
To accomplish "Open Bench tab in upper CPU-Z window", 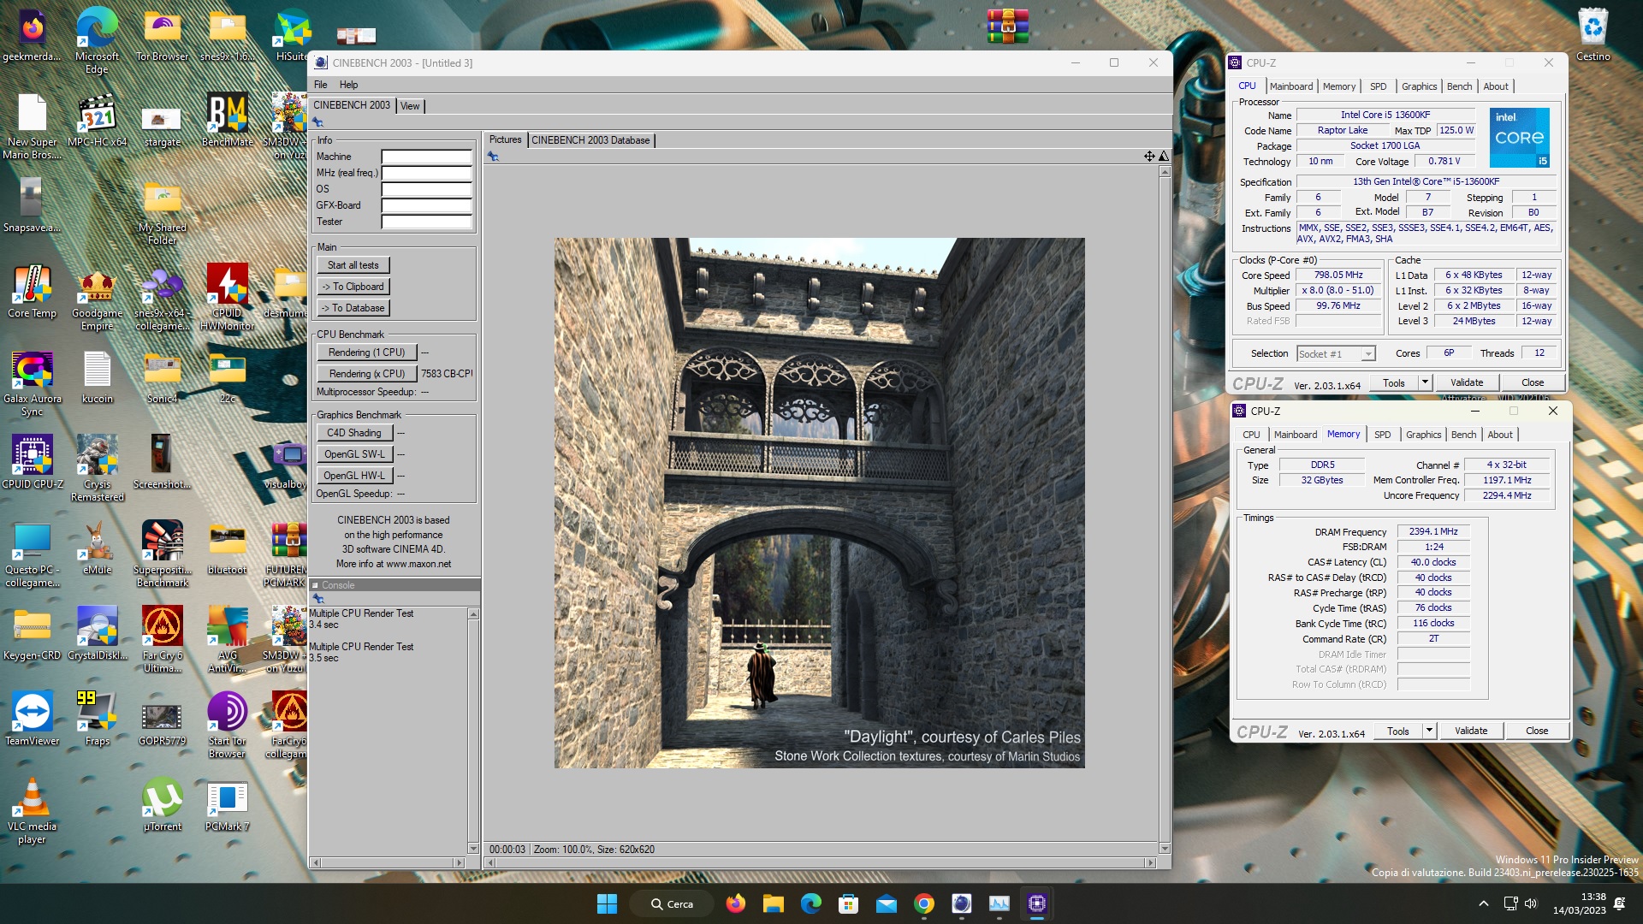I will (x=1459, y=86).
